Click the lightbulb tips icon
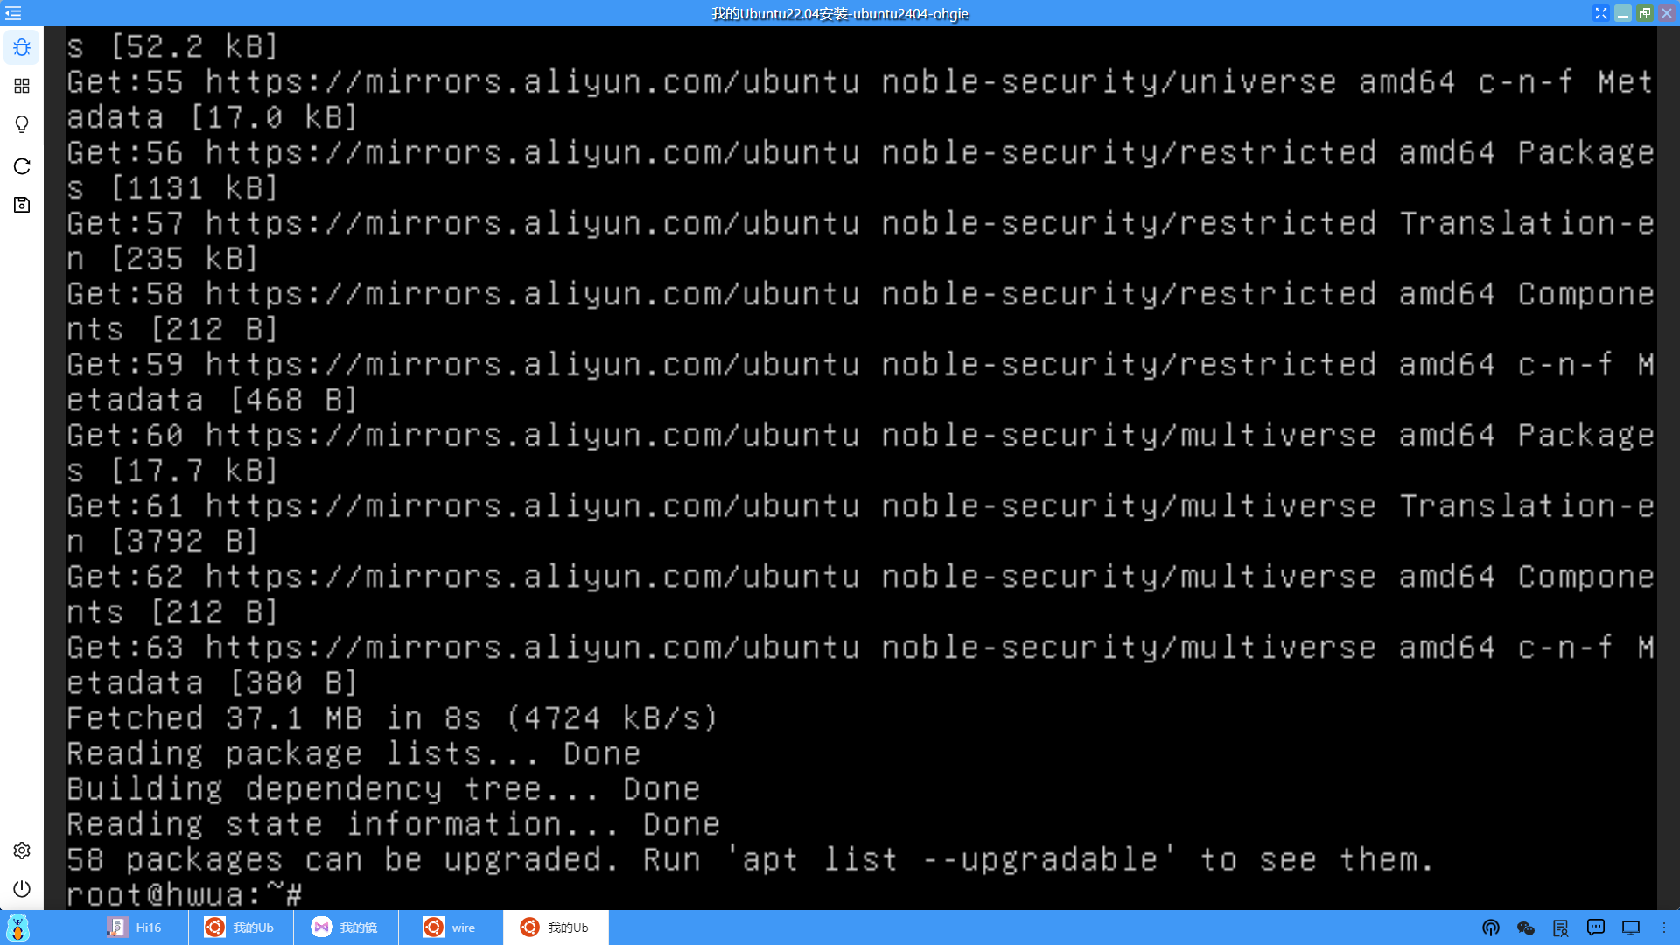1680x945 pixels. 22,124
